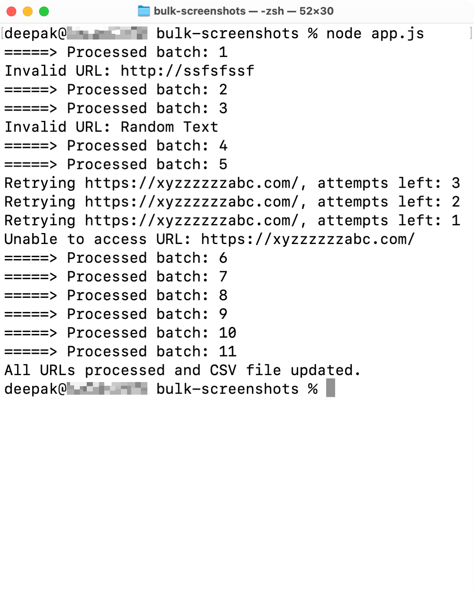Click the 'node app.js' command text
The image size is (474, 589).
(x=375, y=33)
